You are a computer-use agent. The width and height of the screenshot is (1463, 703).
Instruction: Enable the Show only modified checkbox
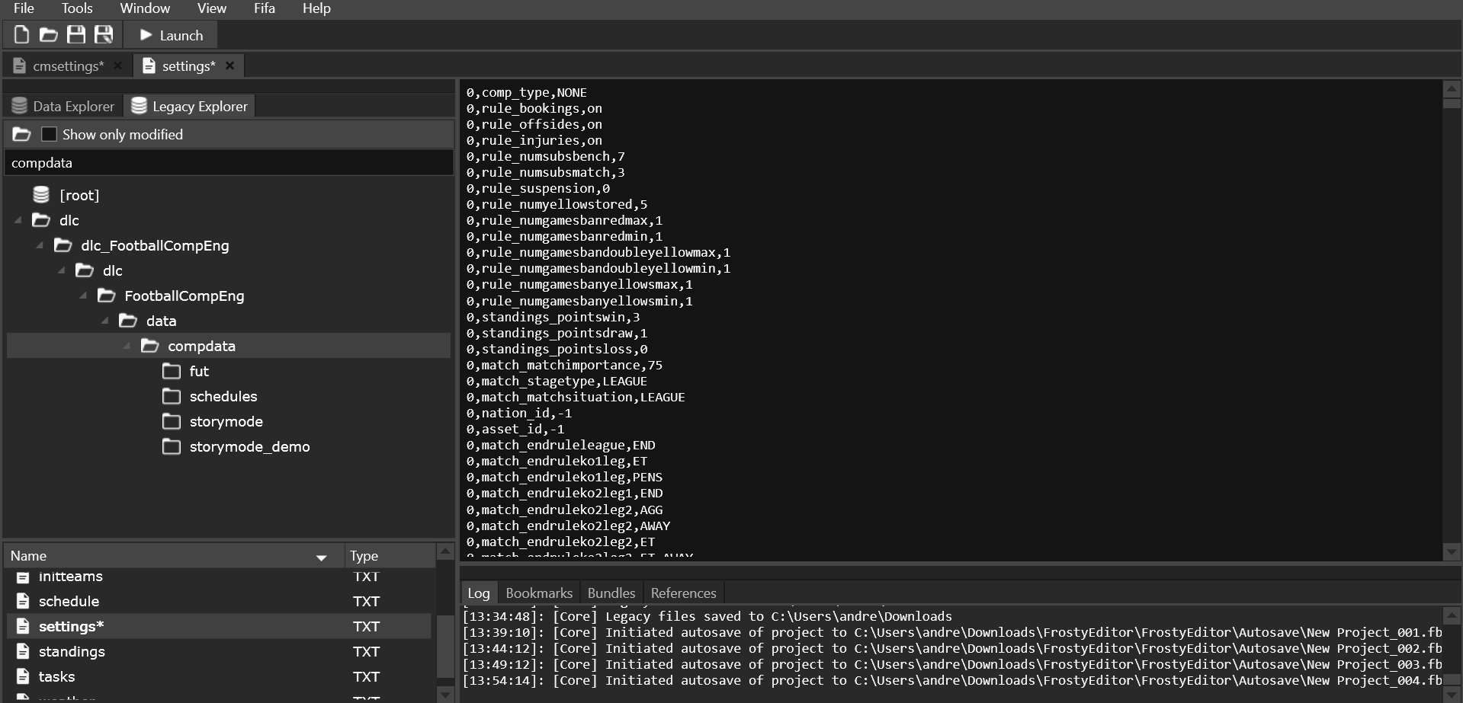(49, 135)
